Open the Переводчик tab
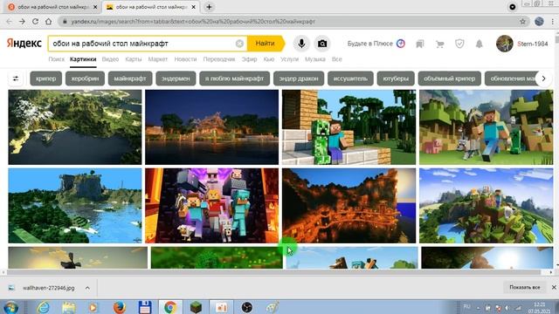This screenshot has width=559, height=314. pos(219,59)
